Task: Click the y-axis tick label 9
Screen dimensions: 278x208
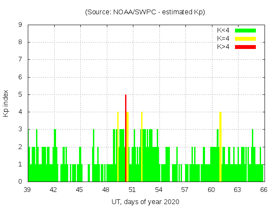Action: pyautogui.click(x=20, y=25)
